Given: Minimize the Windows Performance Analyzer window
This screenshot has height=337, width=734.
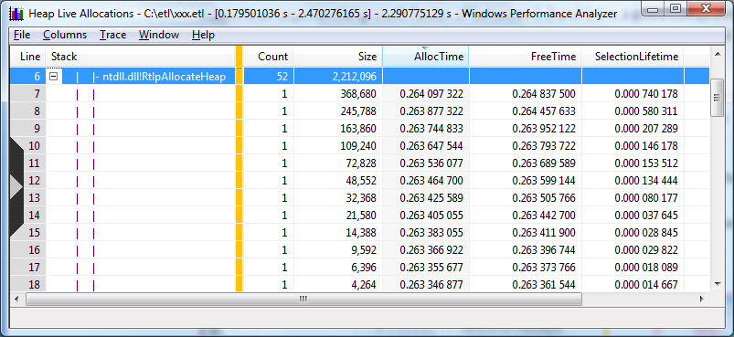Looking at the screenshot, I should point(653,8).
